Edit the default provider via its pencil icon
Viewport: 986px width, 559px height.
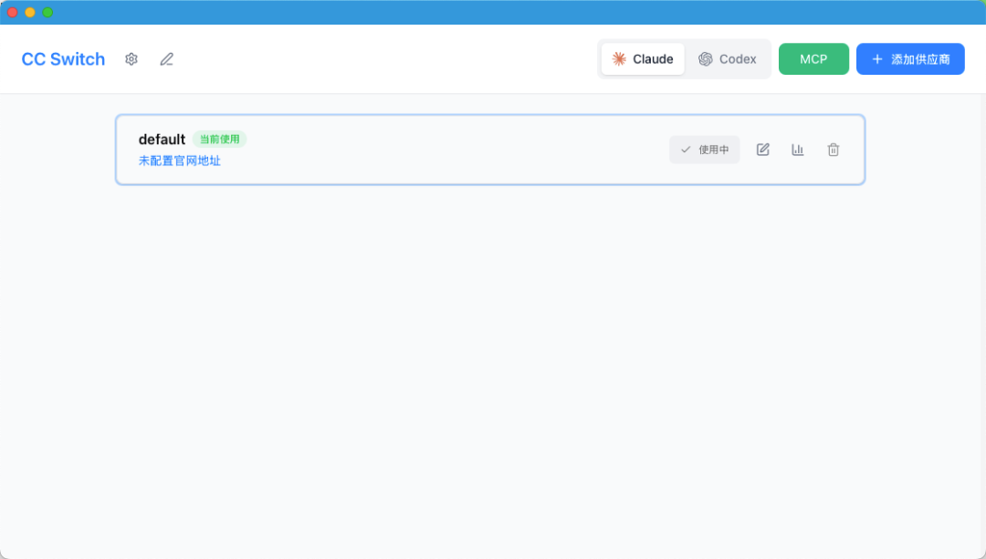tap(763, 150)
